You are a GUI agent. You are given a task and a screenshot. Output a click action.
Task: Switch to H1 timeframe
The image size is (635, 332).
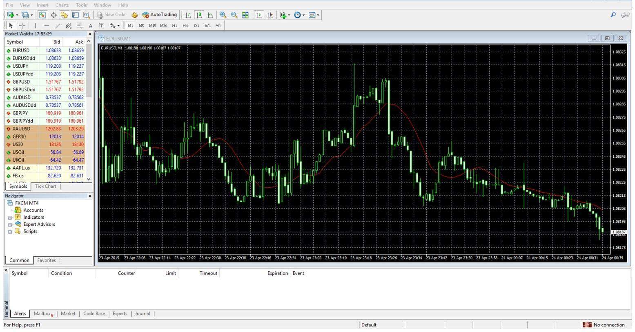coord(174,25)
